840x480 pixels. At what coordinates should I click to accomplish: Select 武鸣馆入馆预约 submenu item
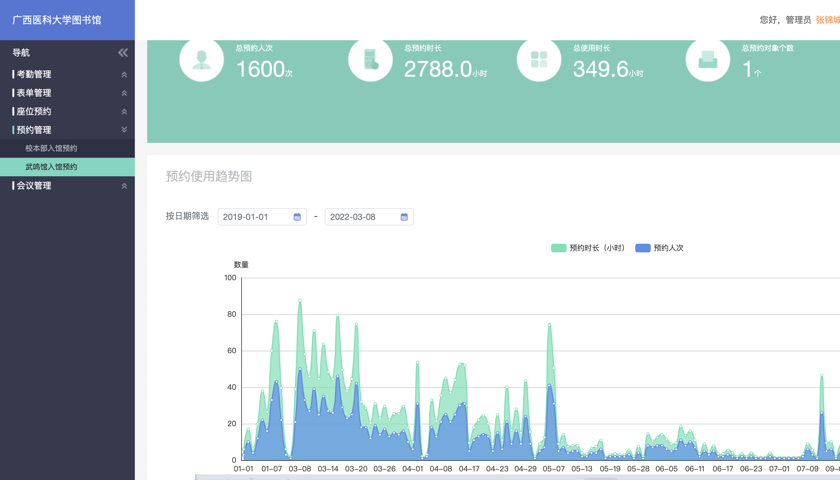point(51,167)
